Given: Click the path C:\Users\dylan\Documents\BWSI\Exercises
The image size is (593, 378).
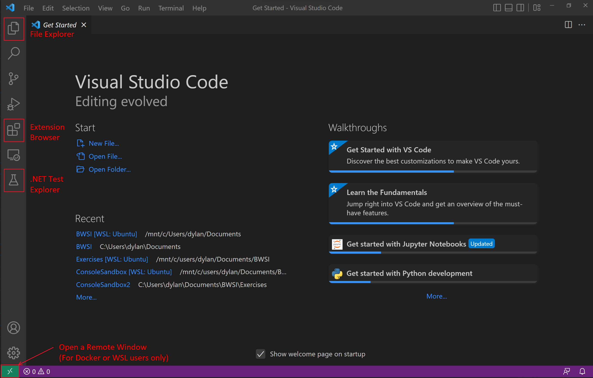Looking at the screenshot, I should [202, 285].
